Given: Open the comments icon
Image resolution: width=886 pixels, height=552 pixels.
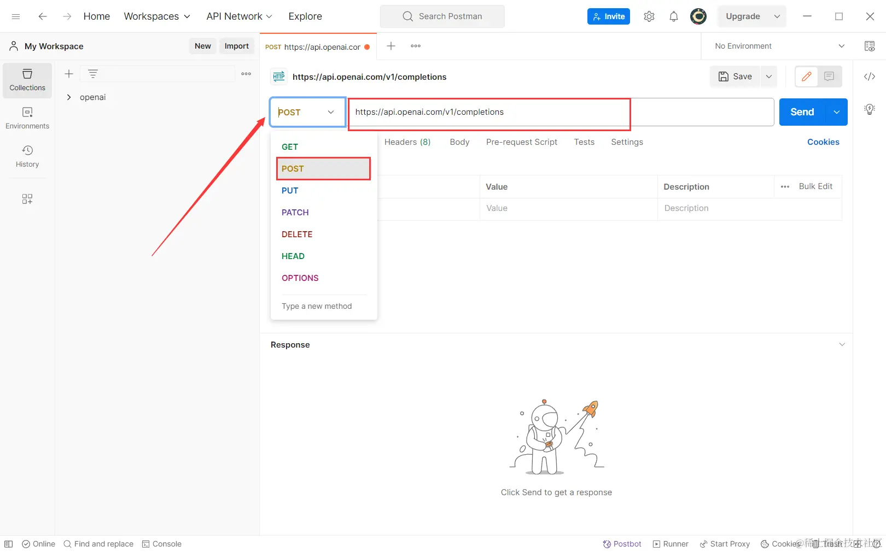Looking at the screenshot, I should (x=829, y=77).
